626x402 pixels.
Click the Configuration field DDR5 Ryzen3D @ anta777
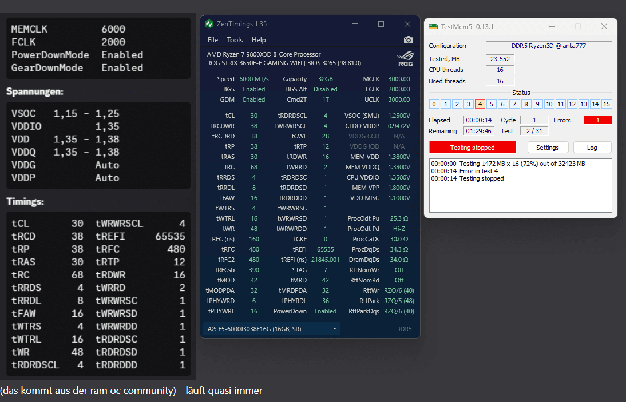click(x=549, y=46)
